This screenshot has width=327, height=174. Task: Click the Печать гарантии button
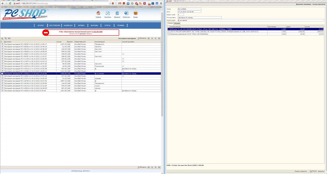click(301, 171)
